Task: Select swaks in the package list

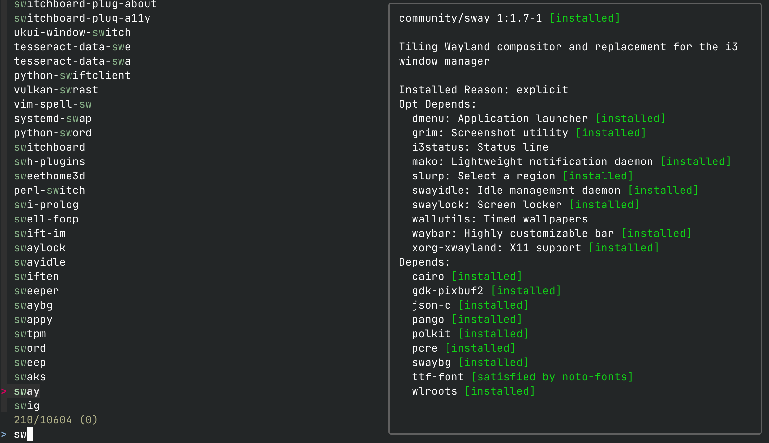Action: click(30, 377)
